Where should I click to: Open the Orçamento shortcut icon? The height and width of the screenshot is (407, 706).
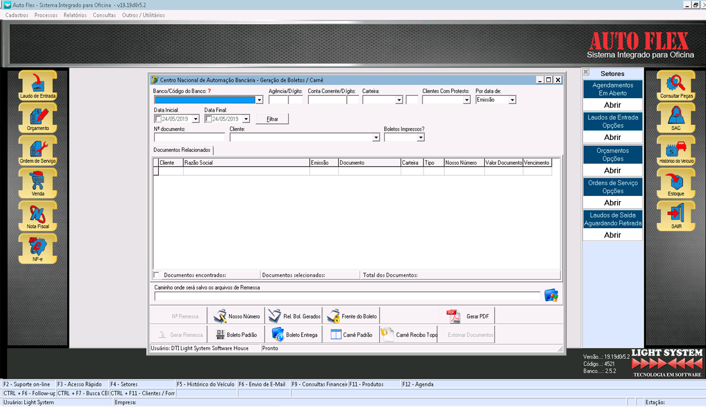pos(38,118)
